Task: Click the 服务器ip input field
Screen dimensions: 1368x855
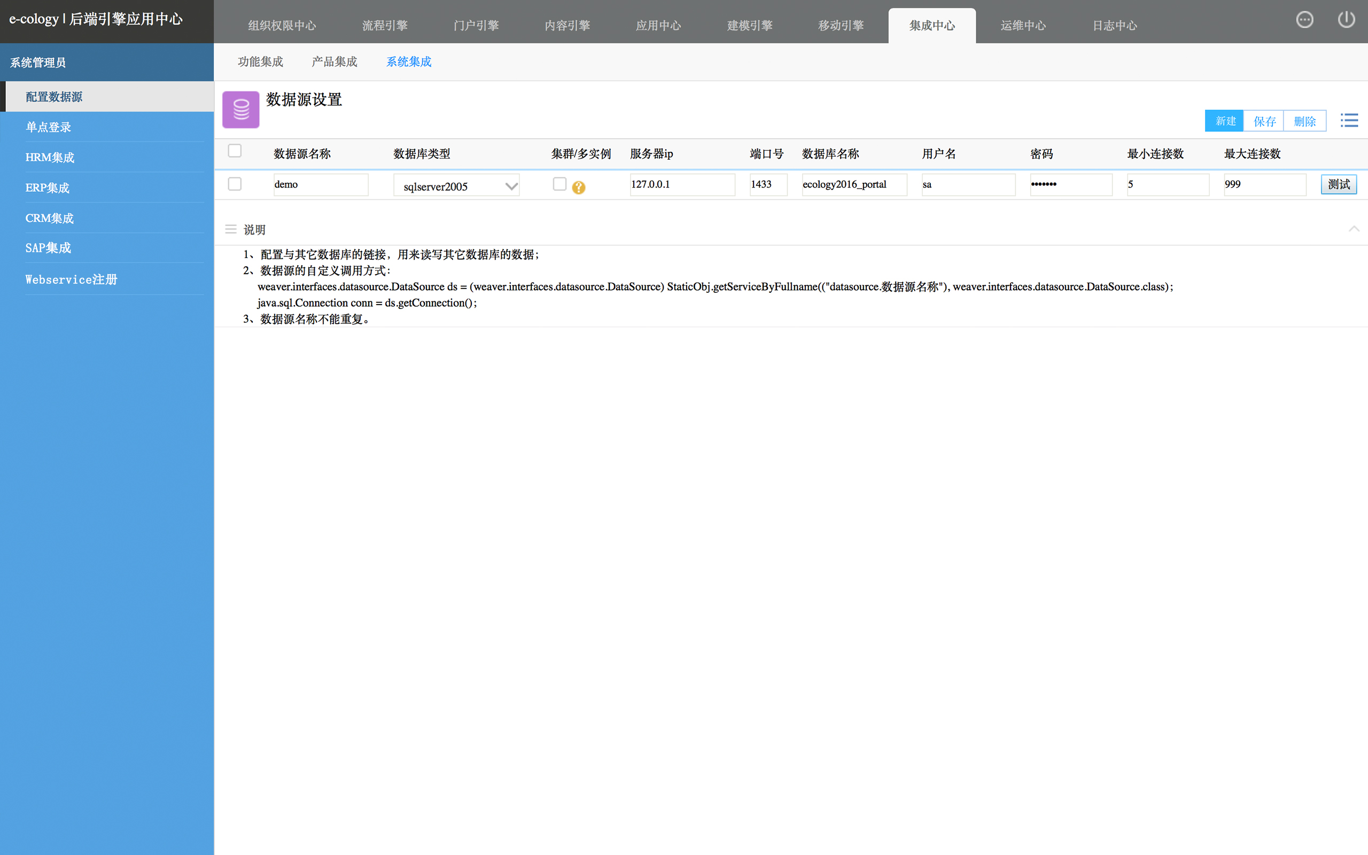Action: 682,184
